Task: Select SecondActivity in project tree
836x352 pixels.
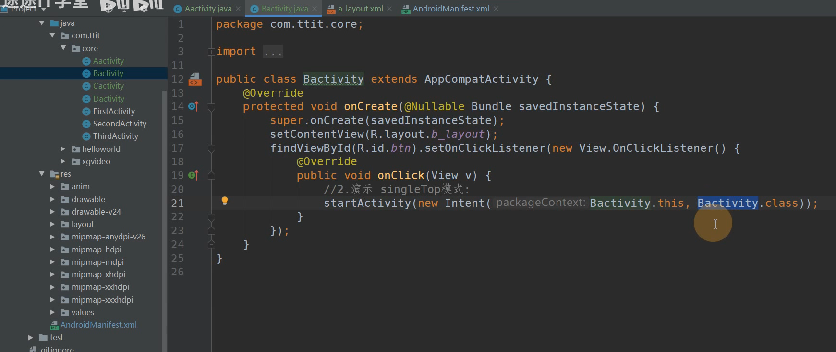Action: 120,124
